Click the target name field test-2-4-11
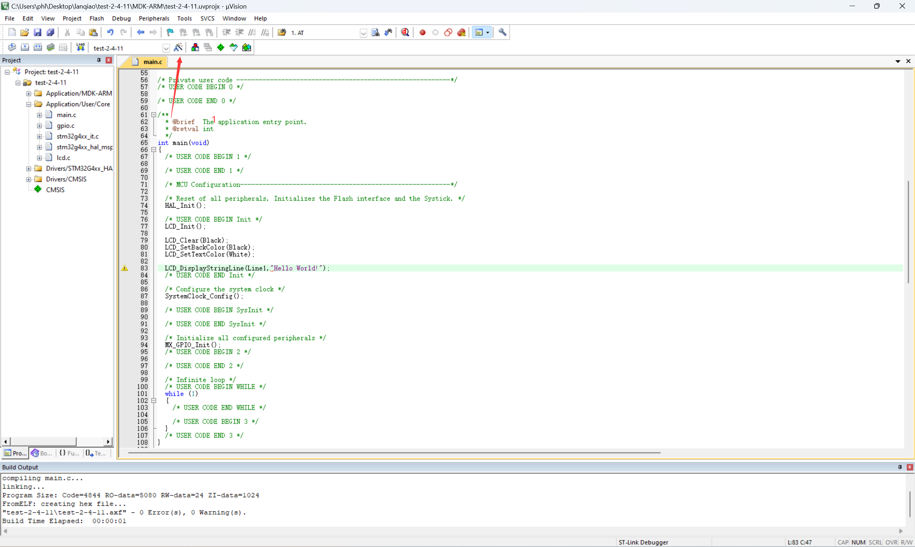The width and height of the screenshot is (915, 547). [x=128, y=48]
